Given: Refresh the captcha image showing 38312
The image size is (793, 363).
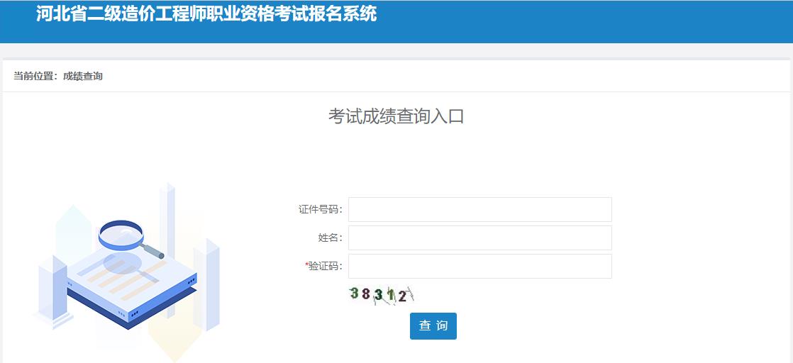Looking at the screenshot, I should pyautogui.click(x=381, y=294).
